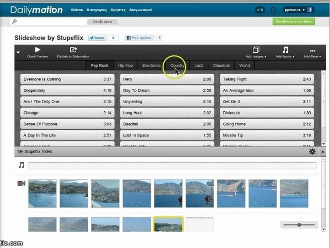Click the song list scroll down arrow
Screen dimensions: 330x248
(323, 144)
